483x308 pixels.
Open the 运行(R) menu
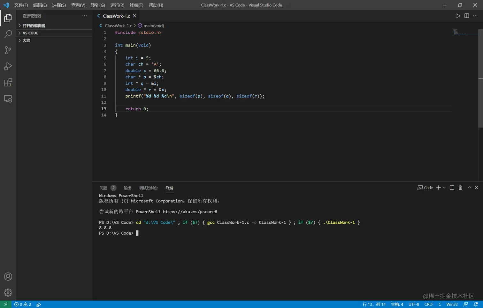[x=117, y=5]
